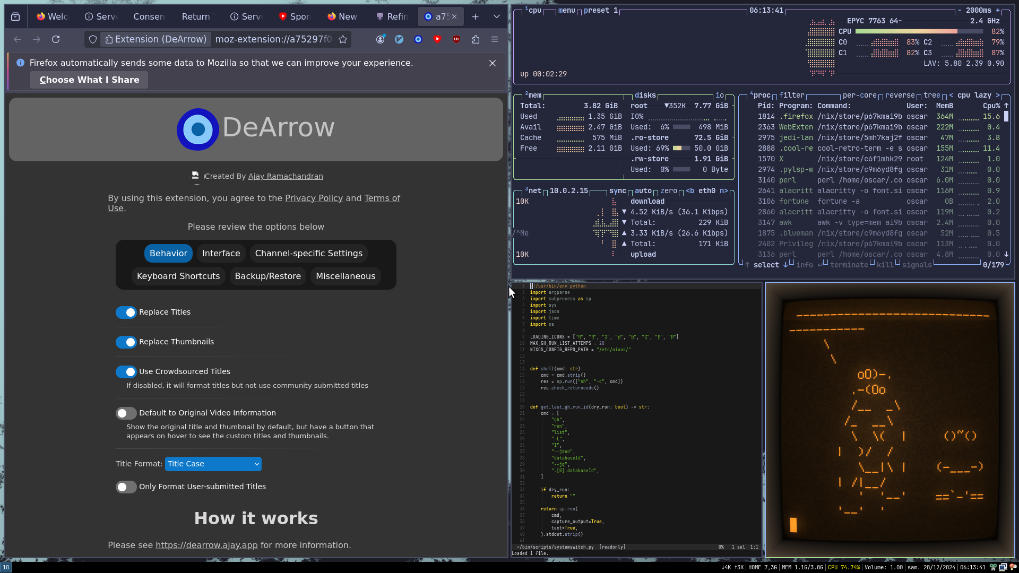Open the SponsorBlock extension toolbar icon
This screenshot has height=573, width=1019.
tap(437, 39)
